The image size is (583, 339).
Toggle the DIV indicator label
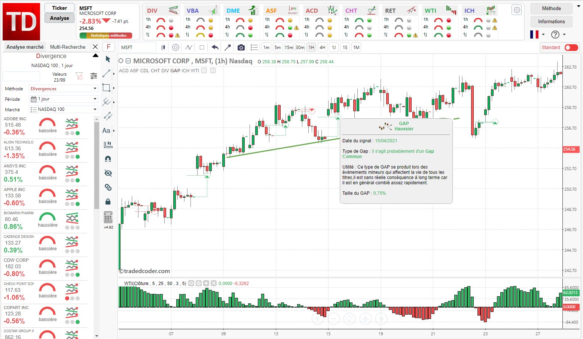(165, 70)
